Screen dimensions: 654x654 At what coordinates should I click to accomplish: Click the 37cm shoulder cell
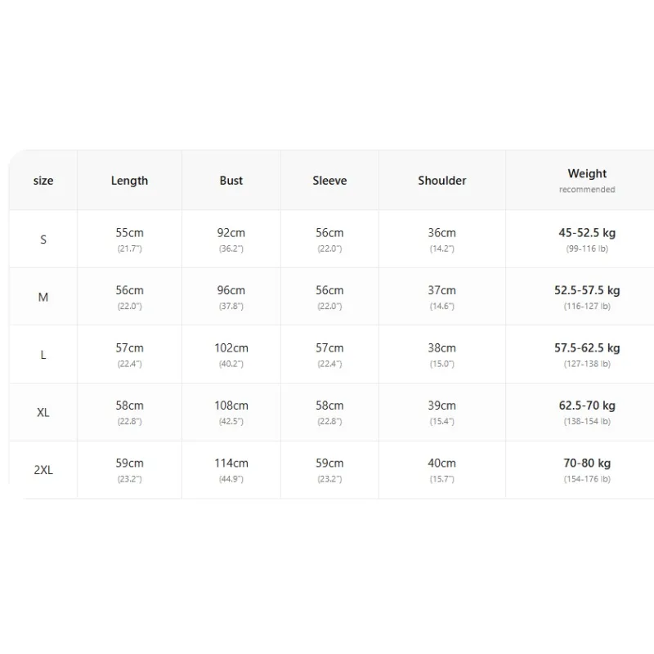pos(442,297)
